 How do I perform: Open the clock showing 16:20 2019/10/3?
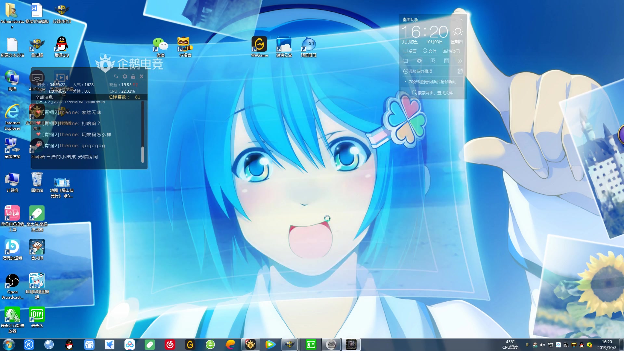click(x=607, y=344)
